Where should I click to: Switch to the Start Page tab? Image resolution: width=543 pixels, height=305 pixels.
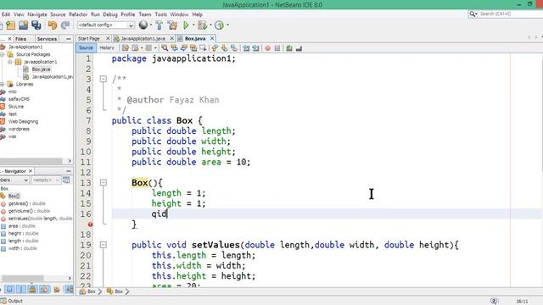pyautogui.click(x=88, y=38)
